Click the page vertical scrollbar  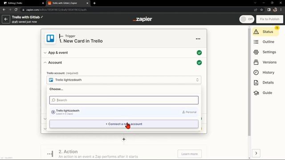(x=249, y=82)
